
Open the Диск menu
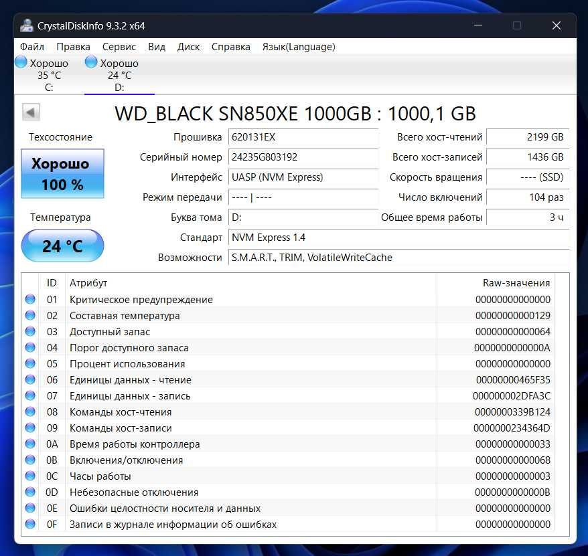(x=188, y=47)
